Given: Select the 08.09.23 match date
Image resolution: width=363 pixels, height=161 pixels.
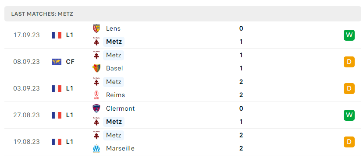Looking at the screenshot, I should (x=27, y=62).
